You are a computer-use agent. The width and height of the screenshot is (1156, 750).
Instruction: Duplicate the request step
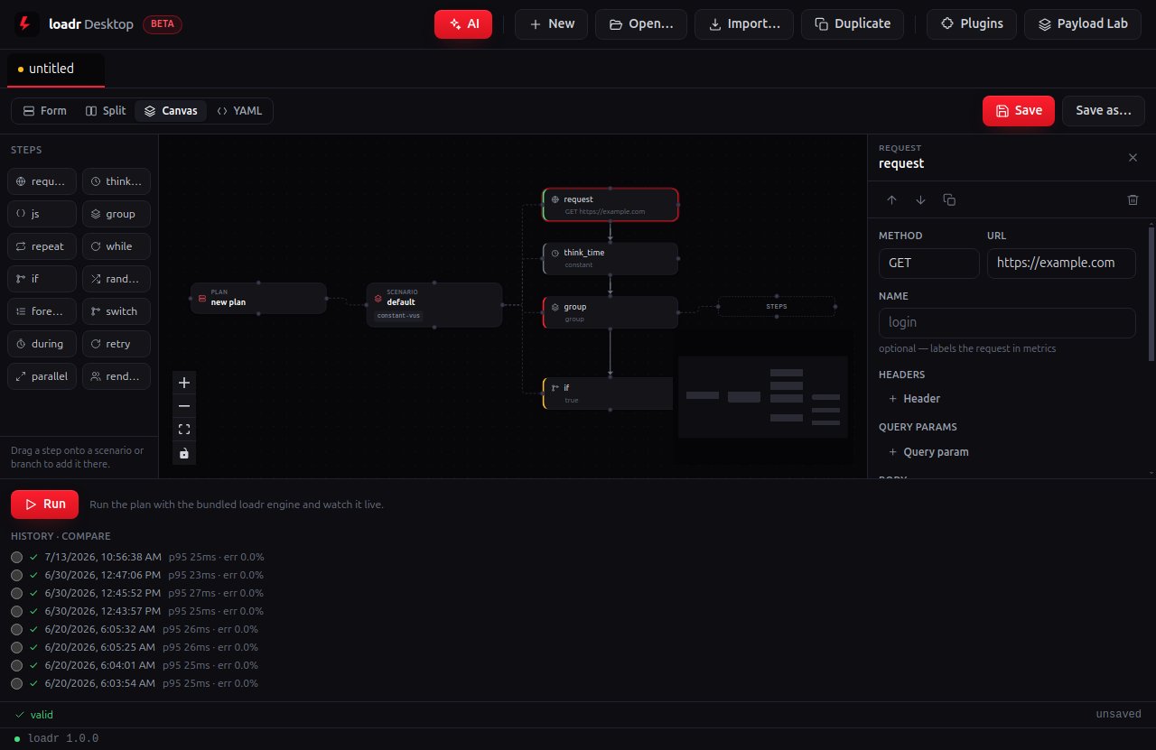coord(949,199)
